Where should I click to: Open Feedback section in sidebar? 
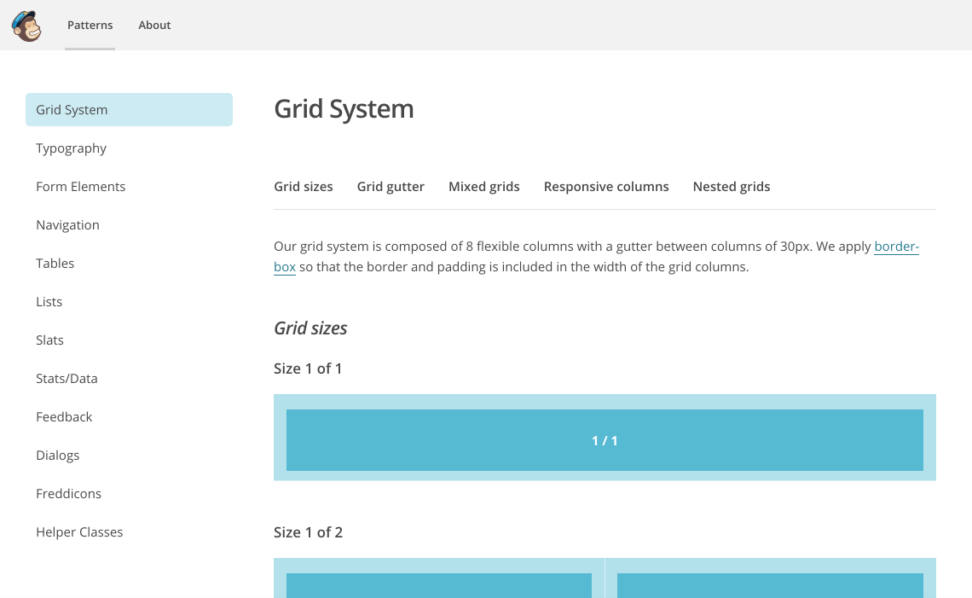(64, 417)
